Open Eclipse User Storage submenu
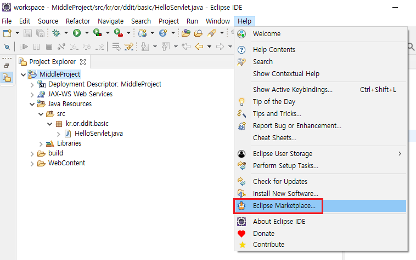 (x=321, y=154)
